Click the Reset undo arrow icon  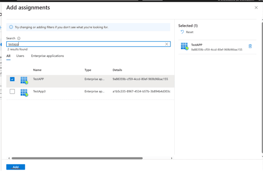tap(182, 32)
